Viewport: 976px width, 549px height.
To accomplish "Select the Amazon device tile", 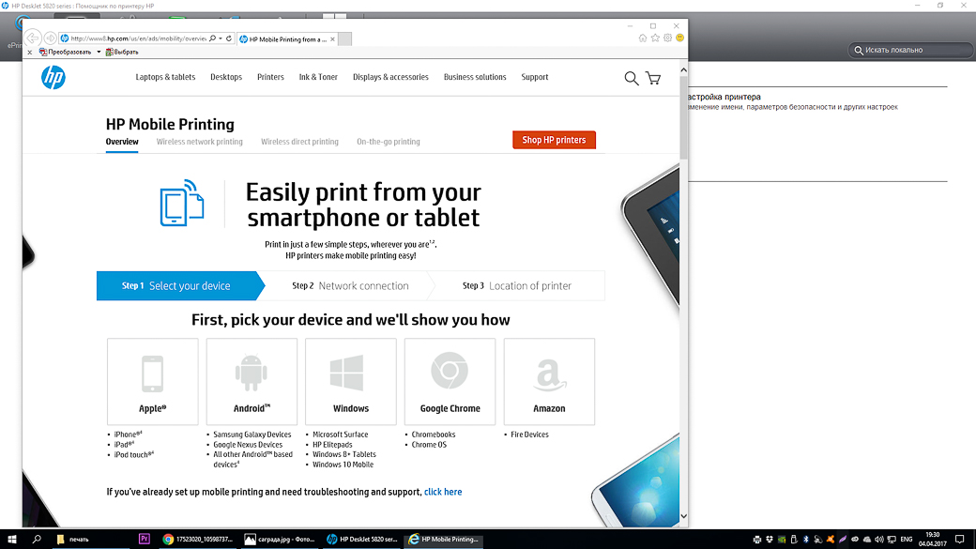I will tap(549, 382).
